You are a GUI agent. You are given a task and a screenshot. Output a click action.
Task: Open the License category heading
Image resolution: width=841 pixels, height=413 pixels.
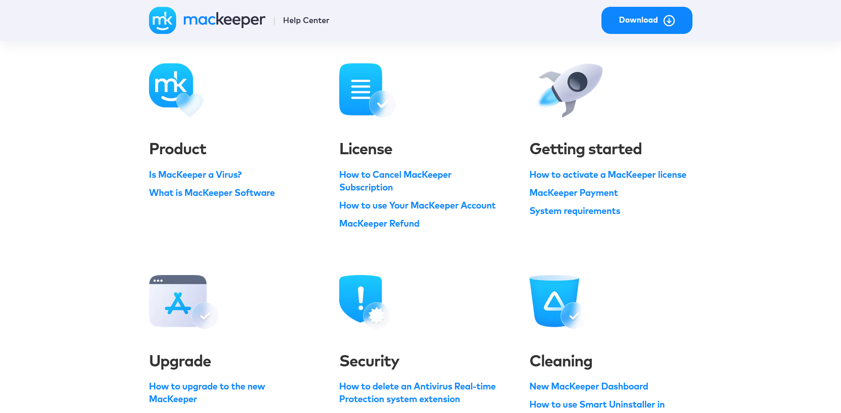coord(366,149)
